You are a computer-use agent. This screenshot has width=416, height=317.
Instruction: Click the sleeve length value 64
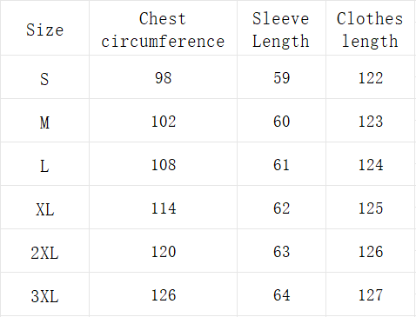tap(281, 295)
